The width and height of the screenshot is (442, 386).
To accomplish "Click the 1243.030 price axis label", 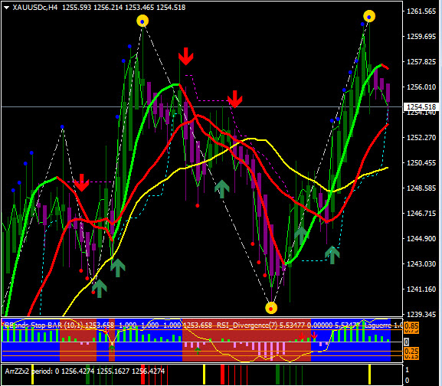I will [421, 264].
